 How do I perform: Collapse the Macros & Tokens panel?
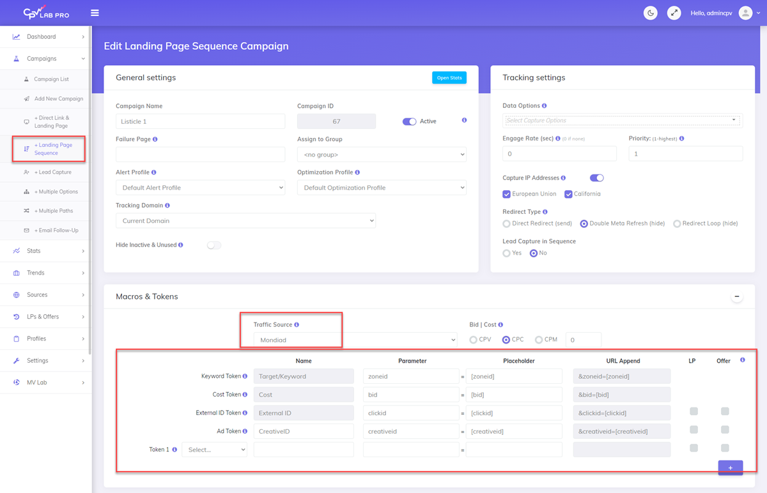click(736, 296)
